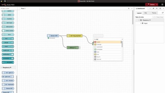The image size is (165, 93).
Task: Switch to the Theme tab
Action: [154, 13]
